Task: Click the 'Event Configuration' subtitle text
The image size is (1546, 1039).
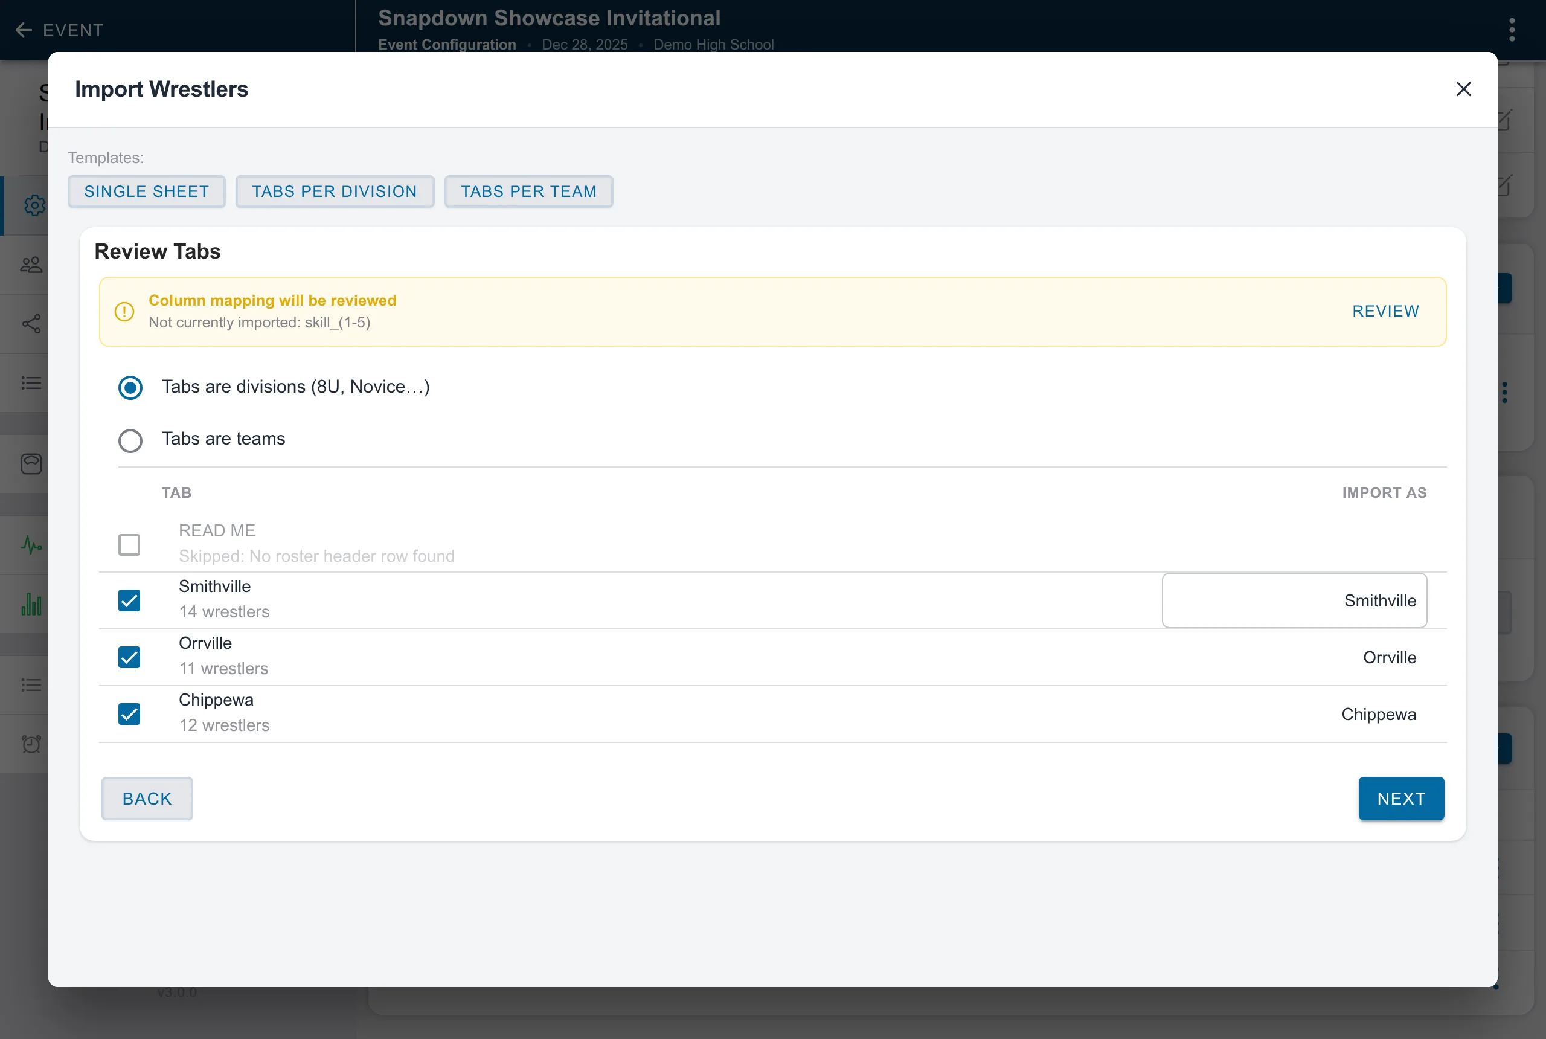Action: pyautogui.click(x=447, y=44)
